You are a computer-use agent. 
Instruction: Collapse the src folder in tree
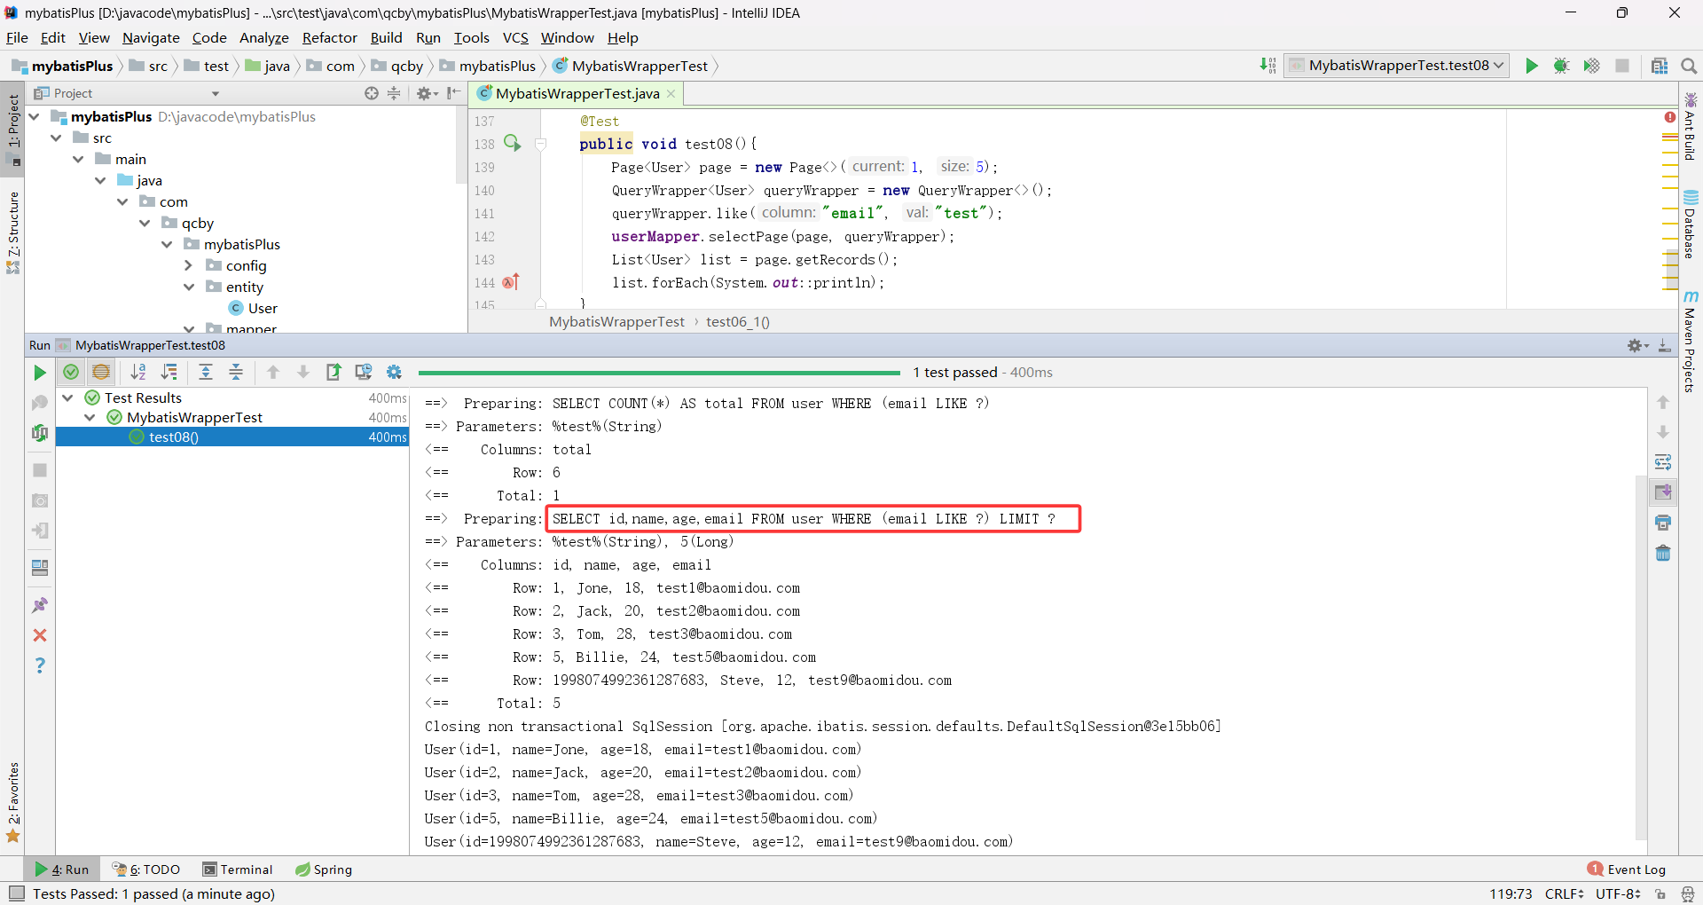(x=56, y=138)
